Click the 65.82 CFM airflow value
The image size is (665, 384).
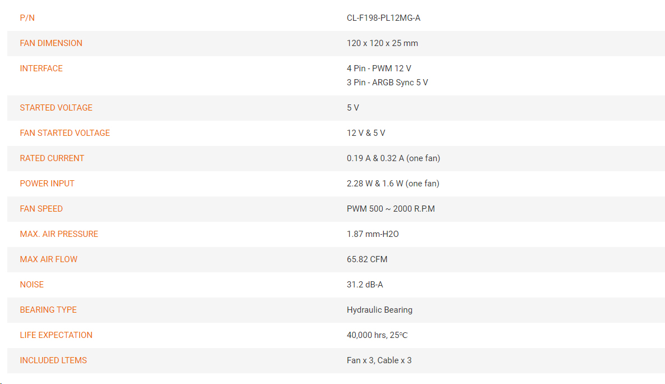[x=367, y=259]
